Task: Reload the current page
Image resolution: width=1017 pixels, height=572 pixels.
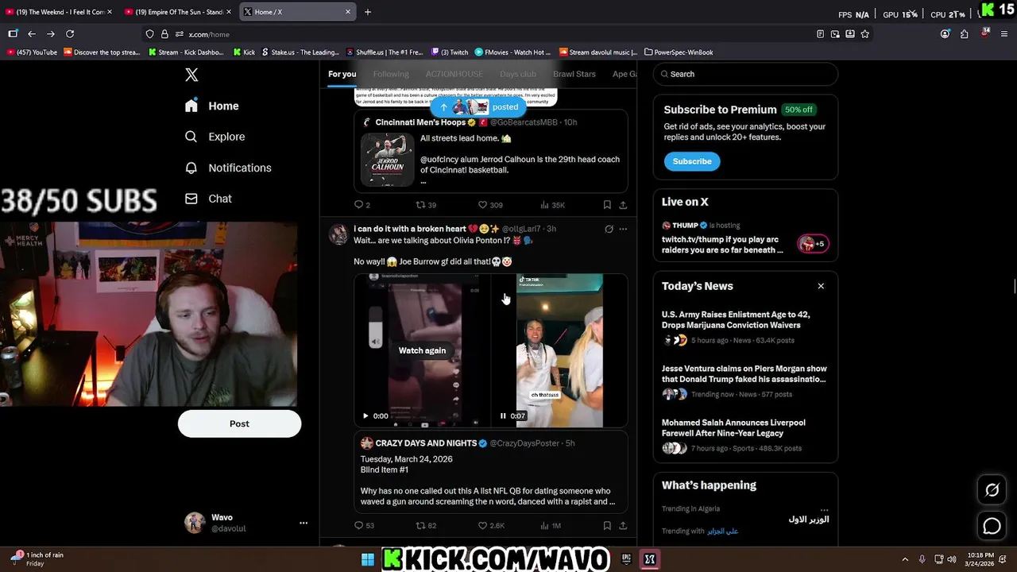Action: click(70, 34)
